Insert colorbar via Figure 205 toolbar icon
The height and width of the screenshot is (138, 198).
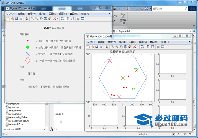click(68, 19)
